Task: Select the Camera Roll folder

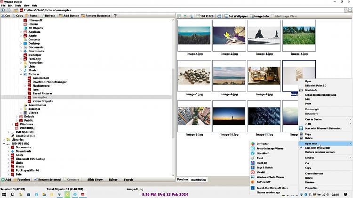Action: 40,78
